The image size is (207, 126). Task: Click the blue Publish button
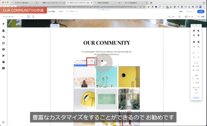tap(201, 11)
